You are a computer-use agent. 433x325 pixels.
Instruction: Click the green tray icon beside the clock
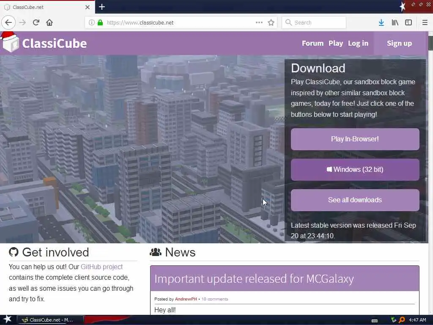(x=394, y=320)
